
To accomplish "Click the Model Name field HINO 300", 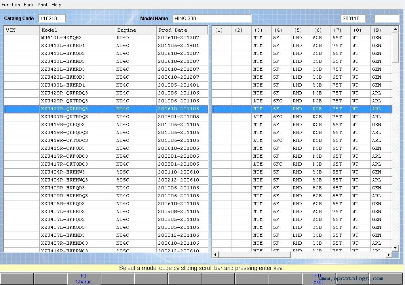I will coord(212,18).
